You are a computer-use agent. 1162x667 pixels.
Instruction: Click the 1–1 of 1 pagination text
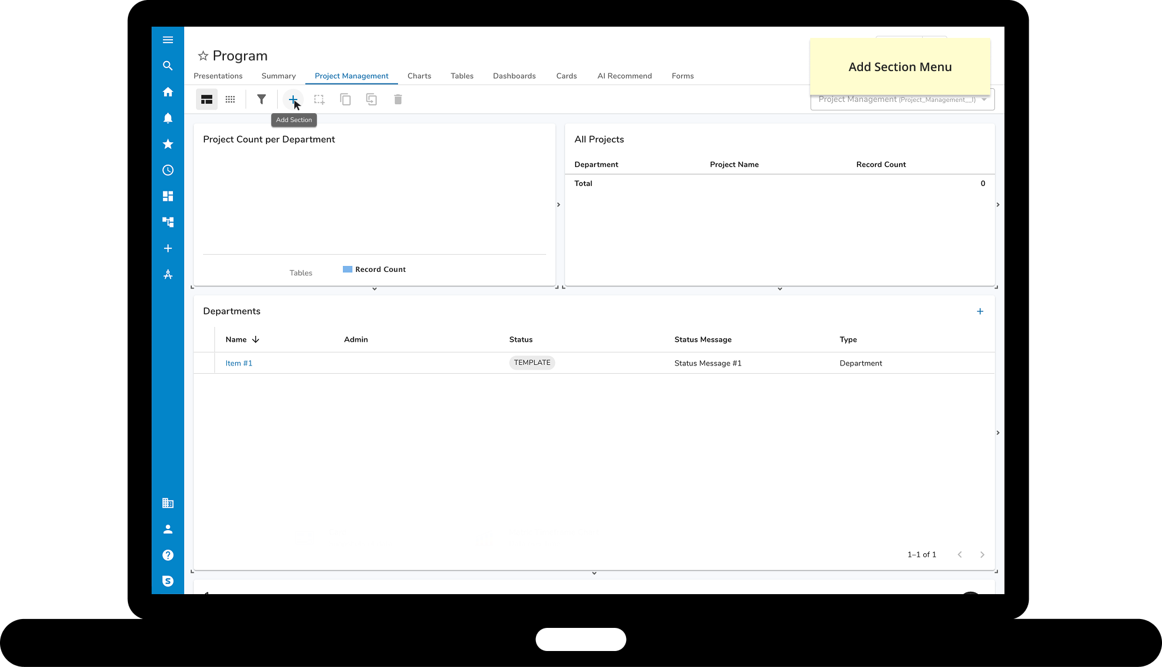coord(922,555)
